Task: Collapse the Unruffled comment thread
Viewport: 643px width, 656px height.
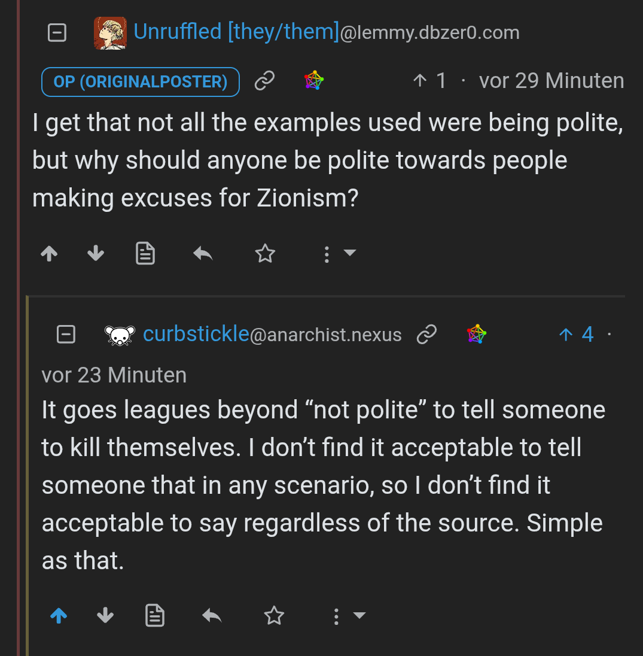Action: 57,33
